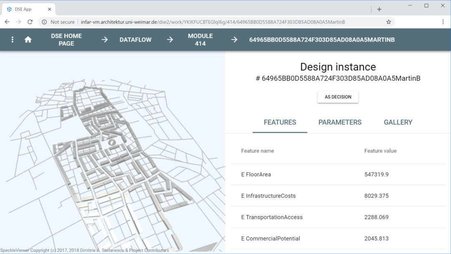This screenshot has width=451, height=254.
Task: Go to MODULE 414 breadcrumb
Action: [200, 40]
